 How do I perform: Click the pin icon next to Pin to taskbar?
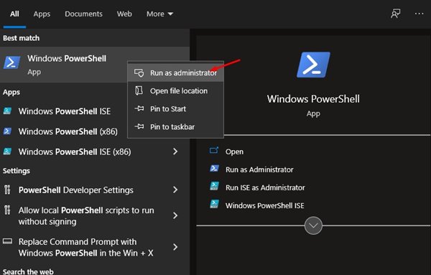139,126
